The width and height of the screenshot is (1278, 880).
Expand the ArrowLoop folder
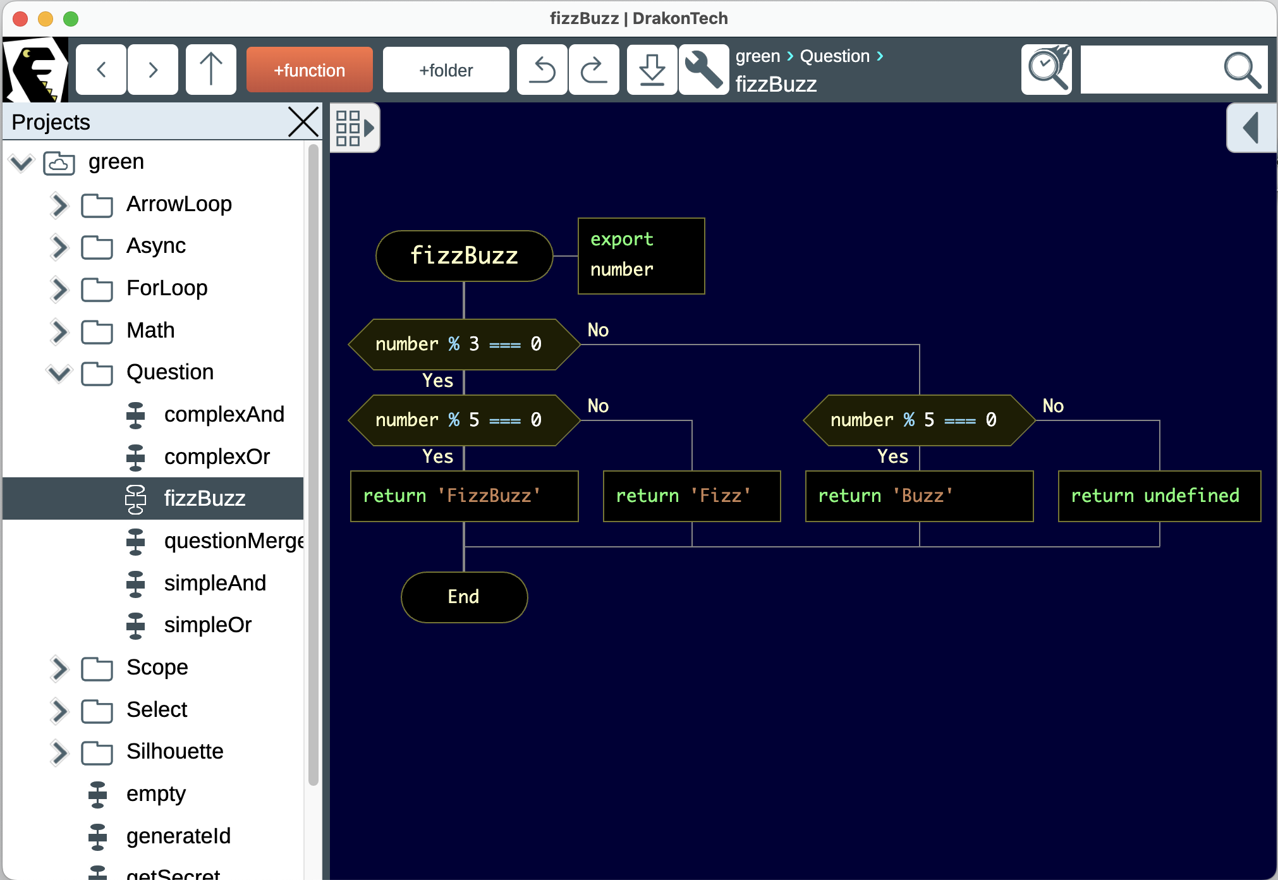(59, 205)
